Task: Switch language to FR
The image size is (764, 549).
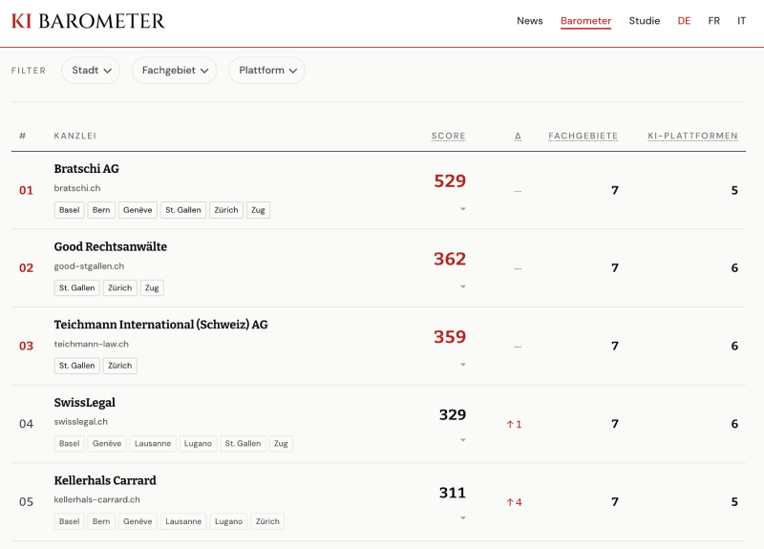Action: [713, 21]
